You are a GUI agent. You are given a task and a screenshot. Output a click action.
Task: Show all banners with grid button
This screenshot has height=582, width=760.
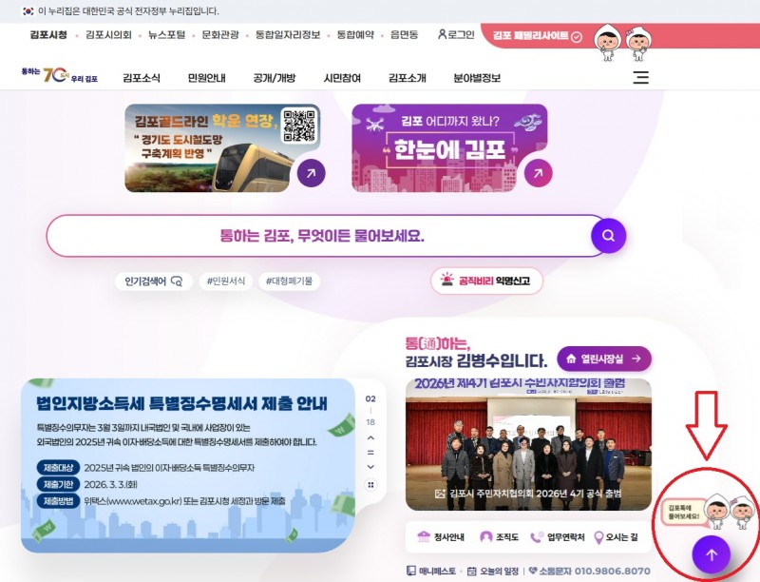370,484
